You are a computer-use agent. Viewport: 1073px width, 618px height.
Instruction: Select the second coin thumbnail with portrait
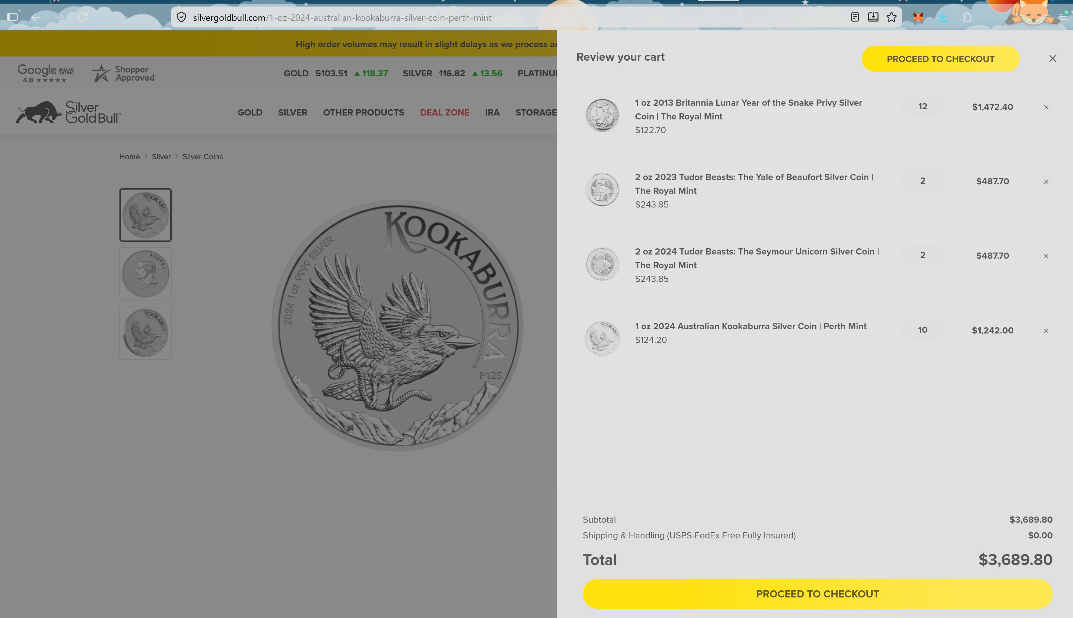coord(146,274)
